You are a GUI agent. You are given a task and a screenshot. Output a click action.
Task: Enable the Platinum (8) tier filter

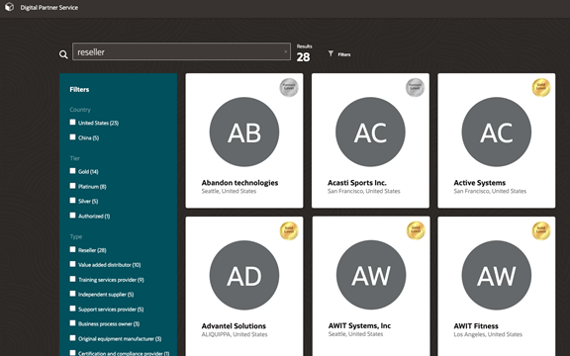[72, 186]
